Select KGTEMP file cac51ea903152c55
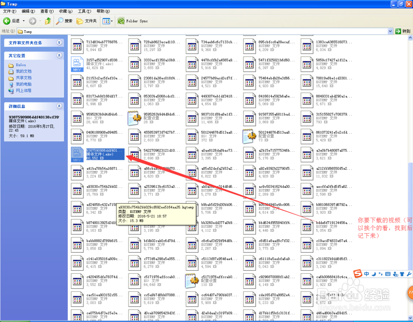The width and height of the screenshot is (413, 322). click(x=96, y=299)
